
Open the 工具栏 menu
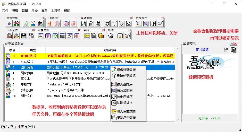56,11
